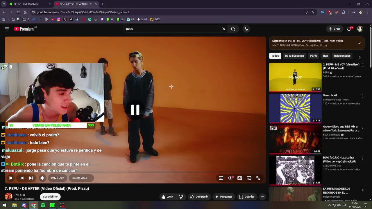This screenshot has height=209, width=372.
Task: Expand the 'Siguiente' mix playlist panel
Action: (x=359, y=43)
